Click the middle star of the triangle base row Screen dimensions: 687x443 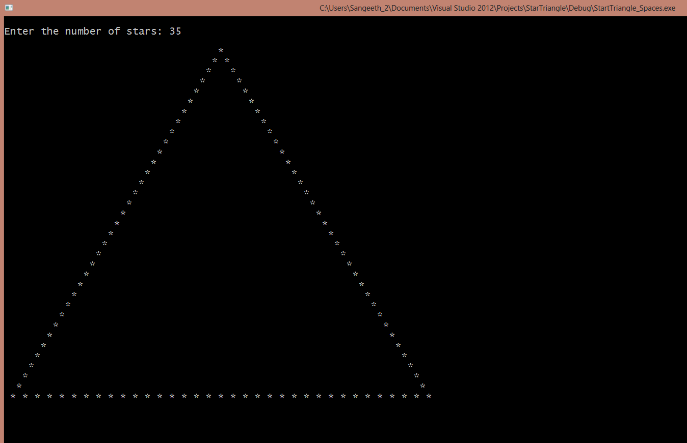(220, 395)
